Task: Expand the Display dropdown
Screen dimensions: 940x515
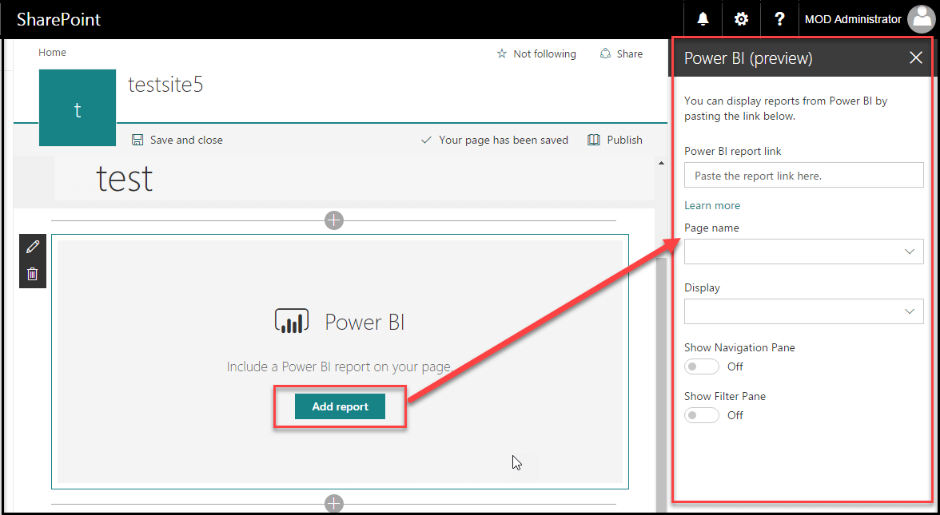Action: (803, 311)
